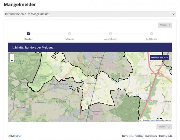Click Todendorf label on the map
This screenshot has height=140, width=180.
(x=167, y=102)
